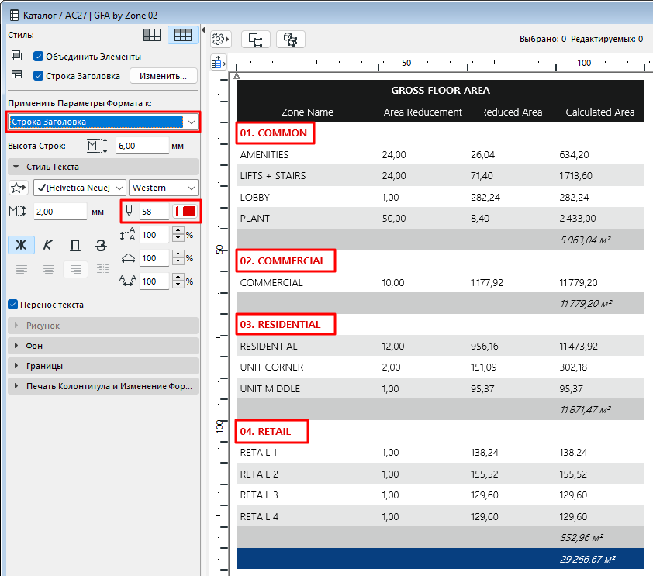
Task: Open the red pen color swatch
Action: tap(185, 212)
